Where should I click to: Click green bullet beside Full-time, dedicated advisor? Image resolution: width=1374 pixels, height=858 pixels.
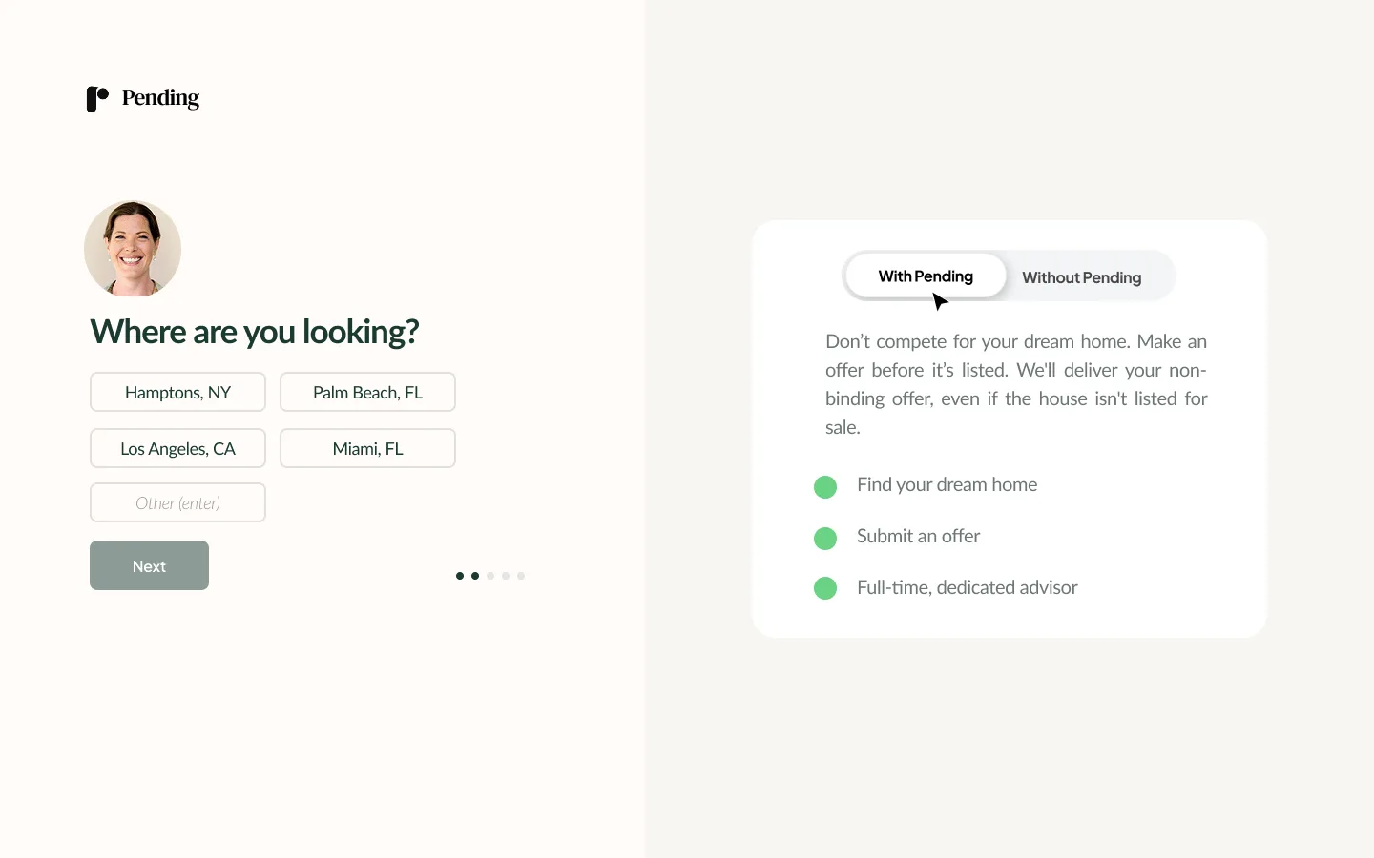(x=825, y=588)
